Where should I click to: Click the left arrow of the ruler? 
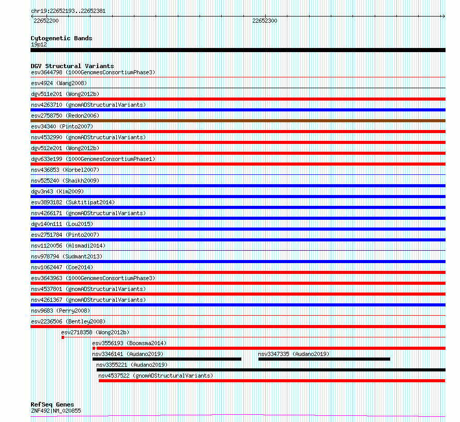pyautogui.click(x=32, y=17)
